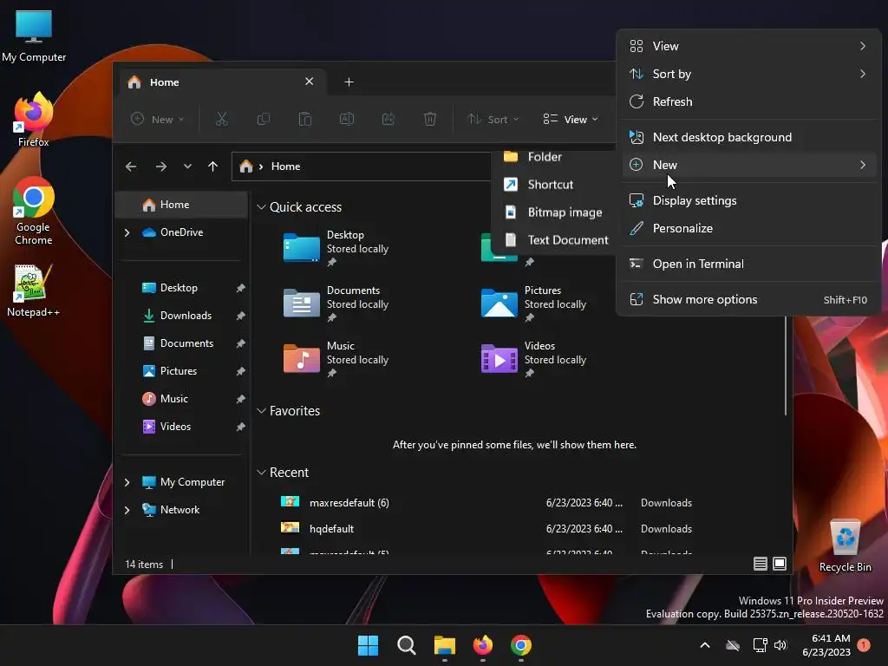Select Home in the navigation pane

click(x=181, y=205)
